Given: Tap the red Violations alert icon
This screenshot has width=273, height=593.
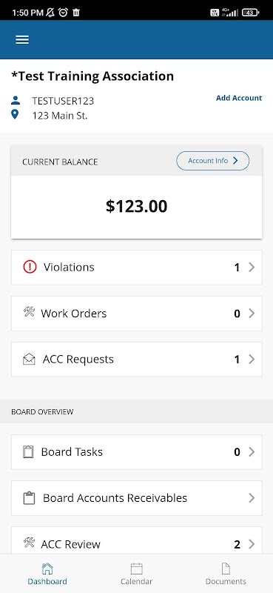Looking at the screenshot, I should coord(30,267).
